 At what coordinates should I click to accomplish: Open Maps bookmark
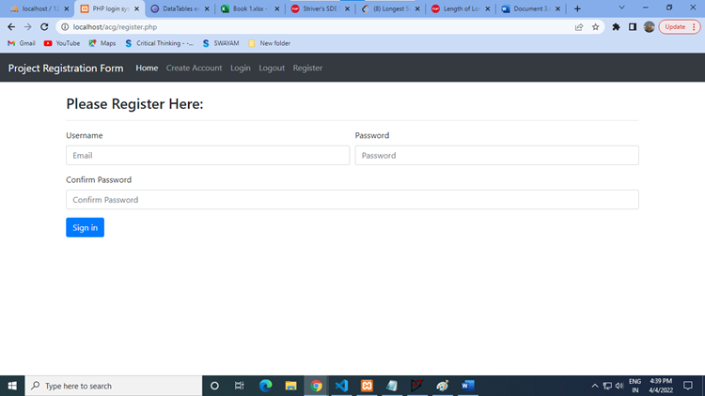pos(102,43)
